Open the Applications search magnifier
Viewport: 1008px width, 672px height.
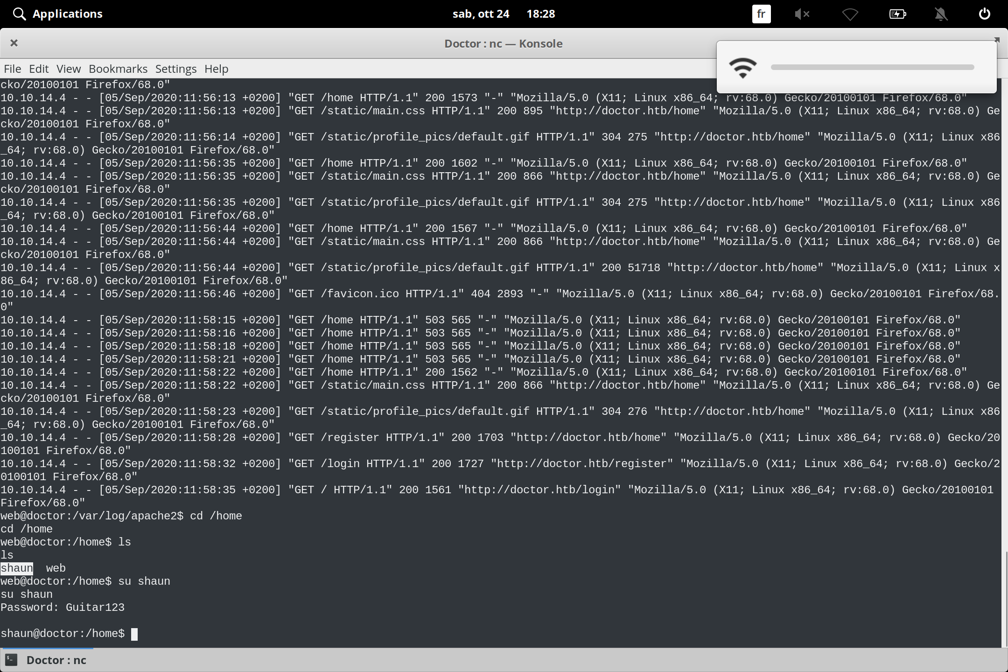[x=19, y=14]
